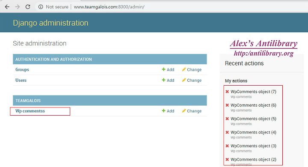308x167 pixels.
Task: Click the green plus icon for Users
Action: click(163, 80)
